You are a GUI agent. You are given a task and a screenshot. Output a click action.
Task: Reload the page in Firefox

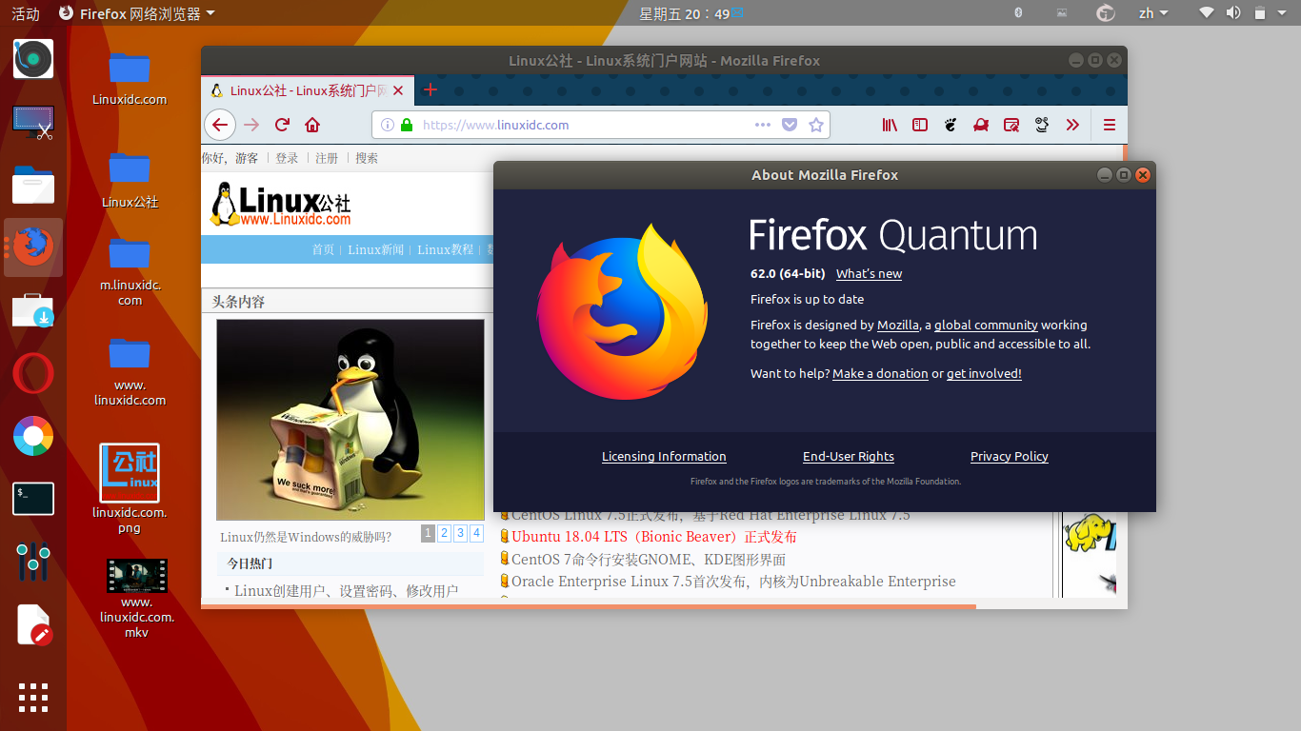(282, 125)
